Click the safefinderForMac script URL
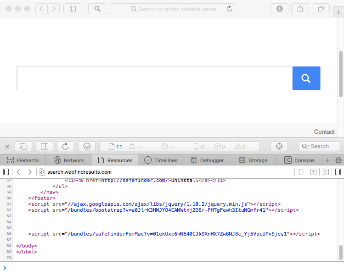The width and height of the screenshot is (344, 275). click(x=177, y=234)
